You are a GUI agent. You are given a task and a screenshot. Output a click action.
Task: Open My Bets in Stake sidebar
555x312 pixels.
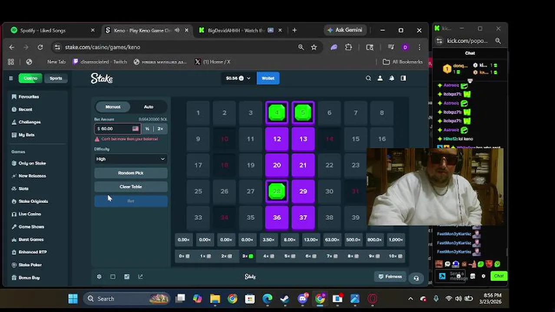tap(26, 135)
